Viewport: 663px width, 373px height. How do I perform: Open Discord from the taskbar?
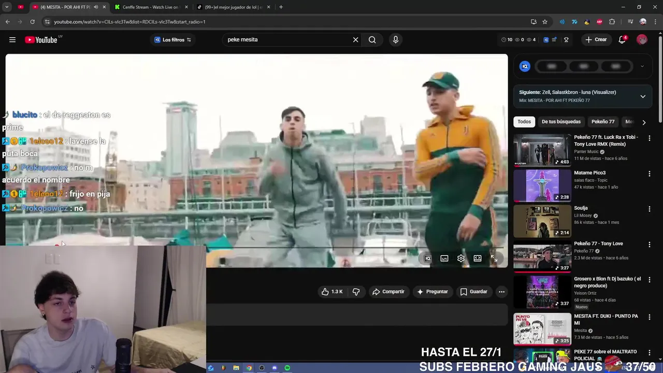[275, 368]
